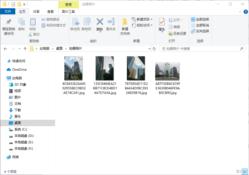Click 固定到快速访问 to pin the folder

9,25
